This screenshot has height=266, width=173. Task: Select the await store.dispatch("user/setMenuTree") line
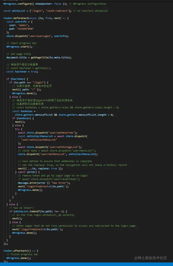48,133
